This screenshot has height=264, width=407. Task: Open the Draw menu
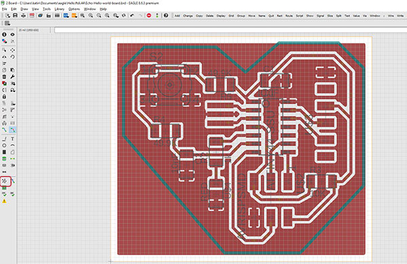pos(24,9)
